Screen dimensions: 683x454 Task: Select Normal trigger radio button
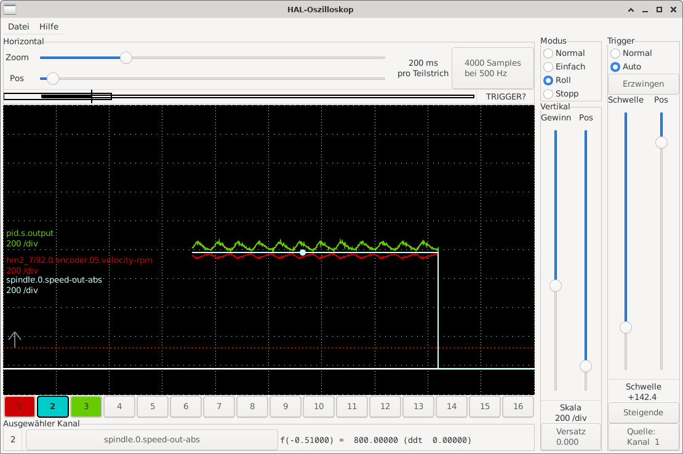[x=631, y=53]
